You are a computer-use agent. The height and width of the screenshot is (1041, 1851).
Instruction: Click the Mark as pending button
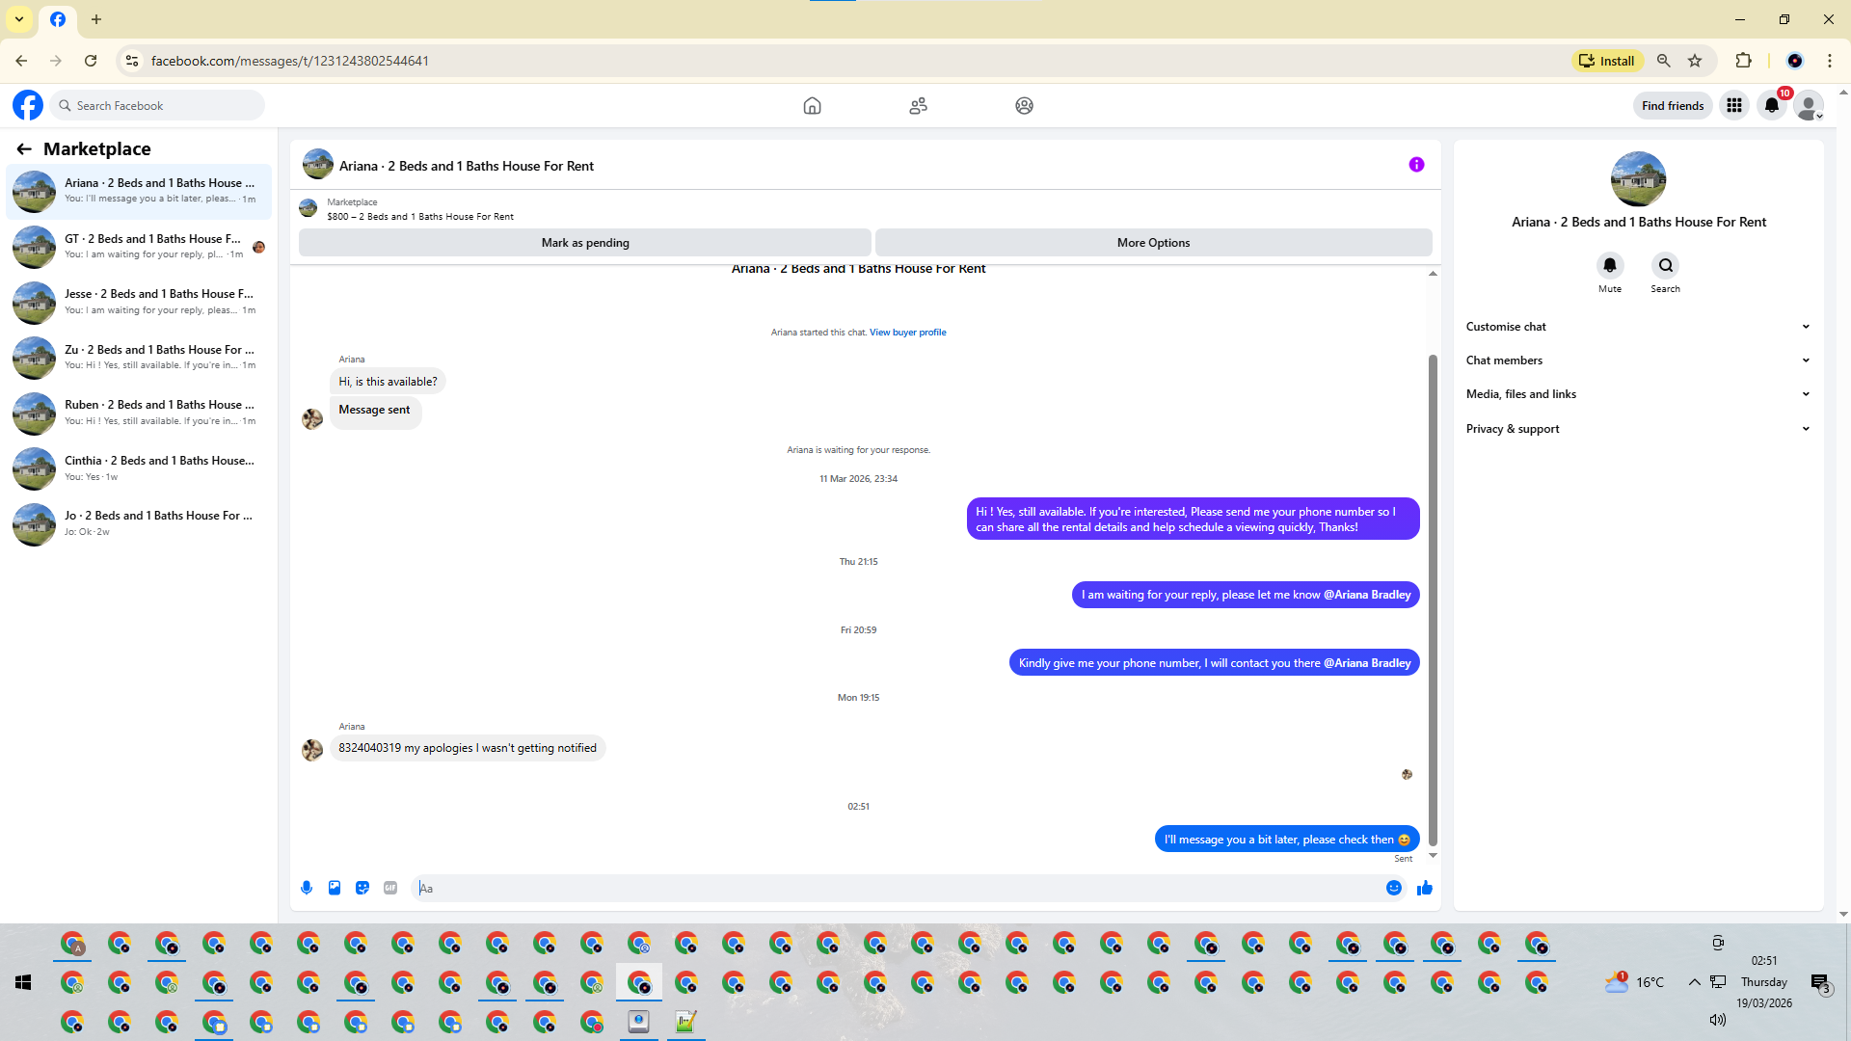pos(584,243)
